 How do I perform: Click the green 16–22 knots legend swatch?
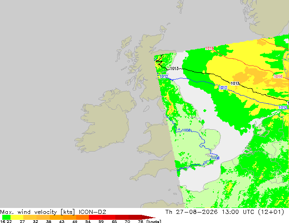pos(6,217)
